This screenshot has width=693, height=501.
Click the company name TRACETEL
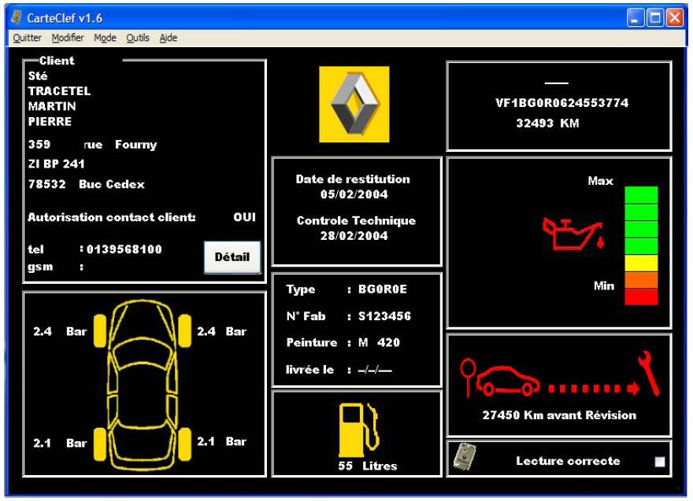pos(59,91)
